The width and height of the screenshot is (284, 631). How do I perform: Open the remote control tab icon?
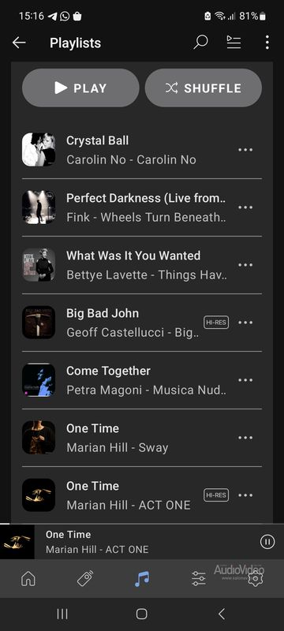click(85, 579)
